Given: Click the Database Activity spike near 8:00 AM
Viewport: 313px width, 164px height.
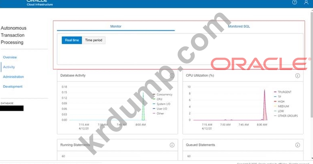Looking at the screenshot, I should [143, 106].
